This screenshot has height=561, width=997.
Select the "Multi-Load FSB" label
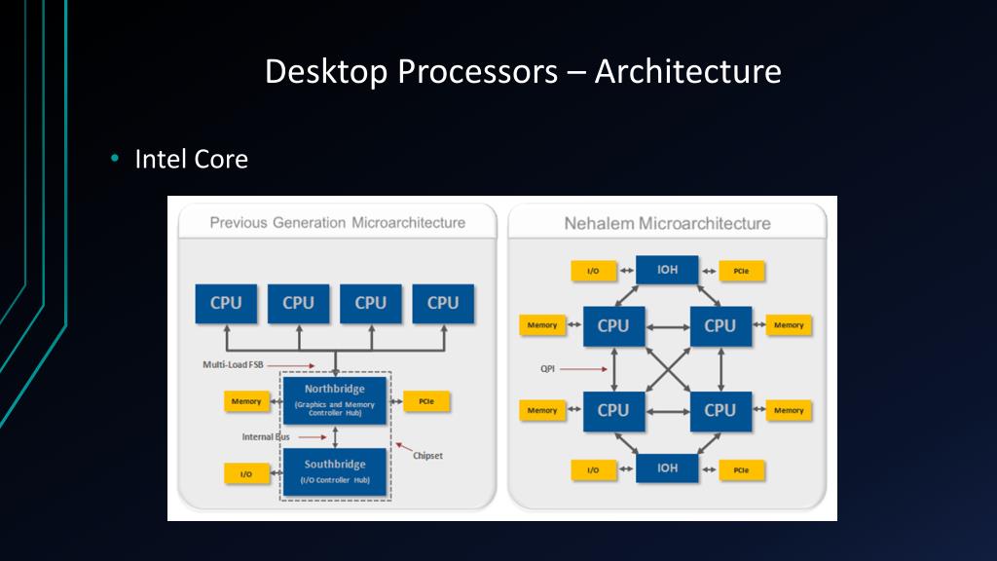tap(233, 364)
